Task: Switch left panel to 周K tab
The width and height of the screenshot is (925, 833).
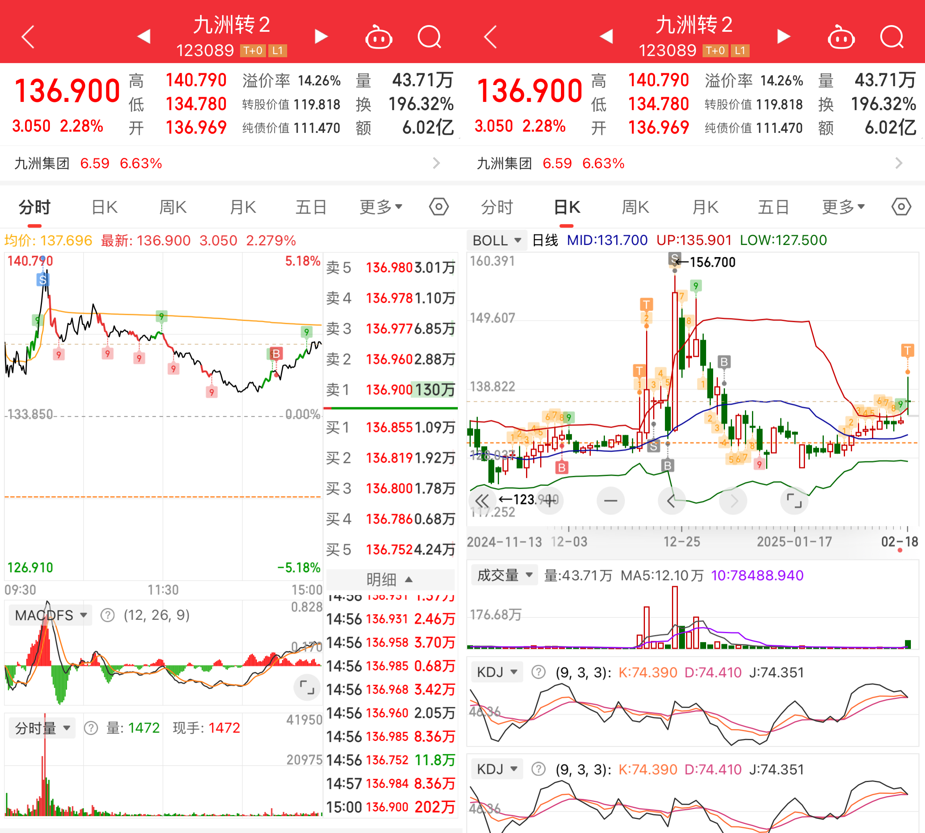Action: click(x=173, y=207)
